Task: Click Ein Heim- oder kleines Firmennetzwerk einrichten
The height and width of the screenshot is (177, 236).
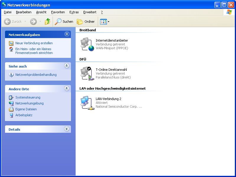Action: [34, 51]
